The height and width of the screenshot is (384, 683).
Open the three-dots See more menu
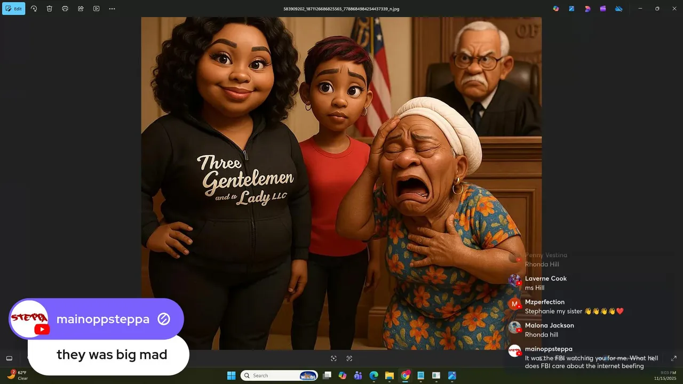click(x=112, y=9)
